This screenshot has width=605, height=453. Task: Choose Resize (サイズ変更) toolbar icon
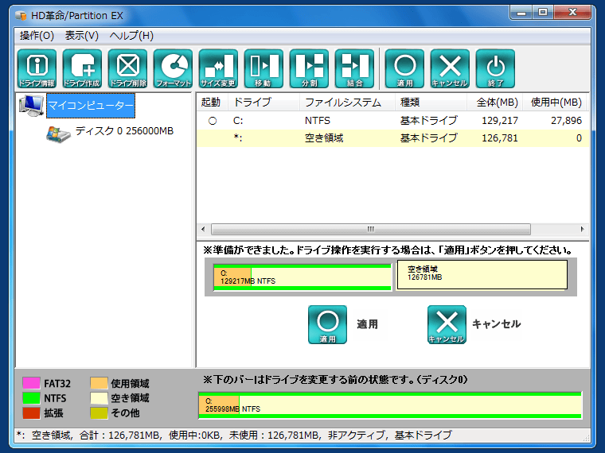218,68
